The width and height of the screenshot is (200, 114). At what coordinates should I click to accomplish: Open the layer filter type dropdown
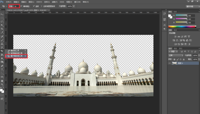[x=173, y=52]
